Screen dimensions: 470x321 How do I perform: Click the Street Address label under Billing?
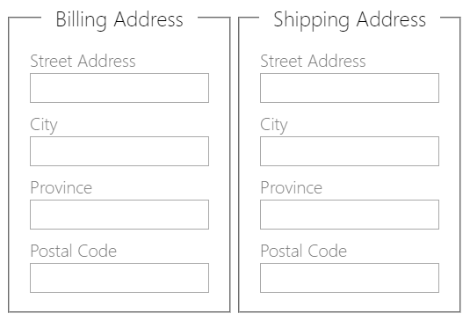click(83, 62)
